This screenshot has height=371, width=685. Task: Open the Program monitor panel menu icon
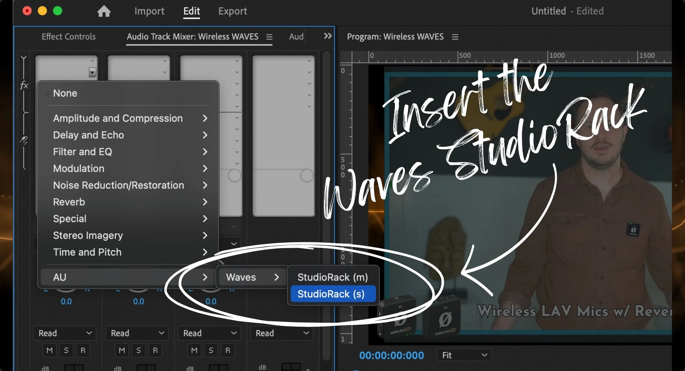click(x=455, y=37)
